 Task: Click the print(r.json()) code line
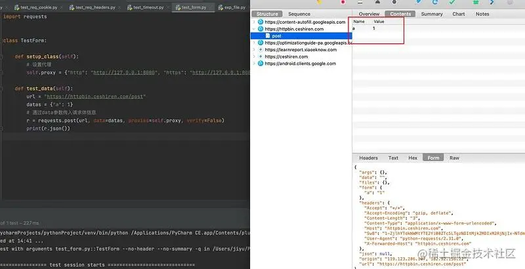[x=48, y=129]
